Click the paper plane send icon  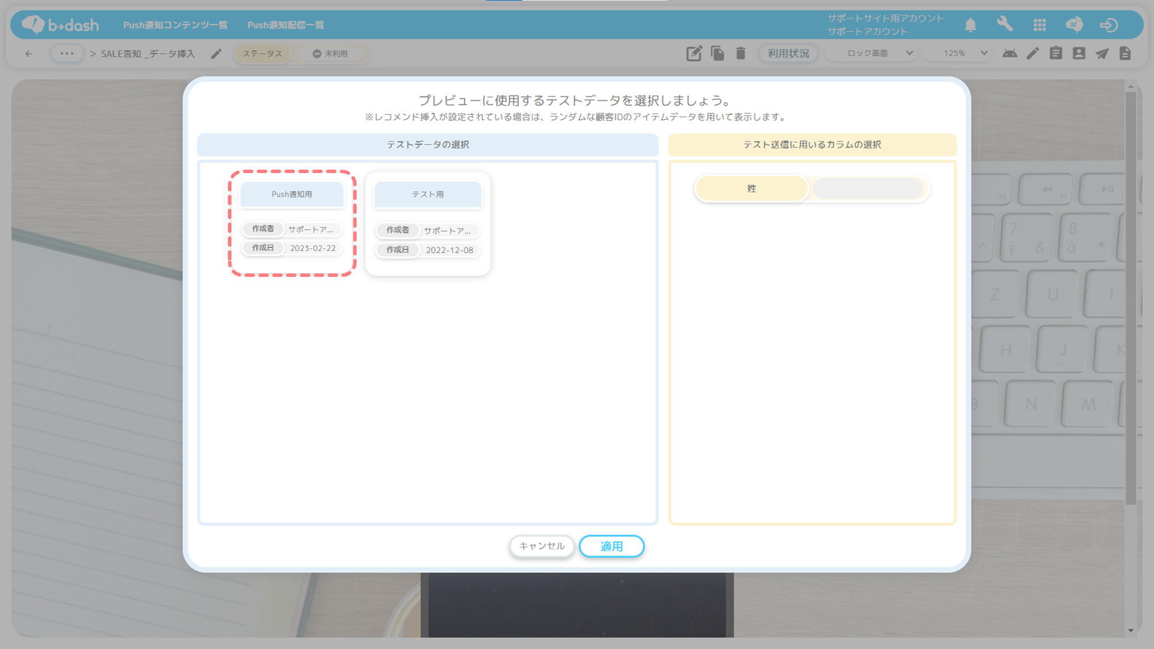pos(1102,54)
